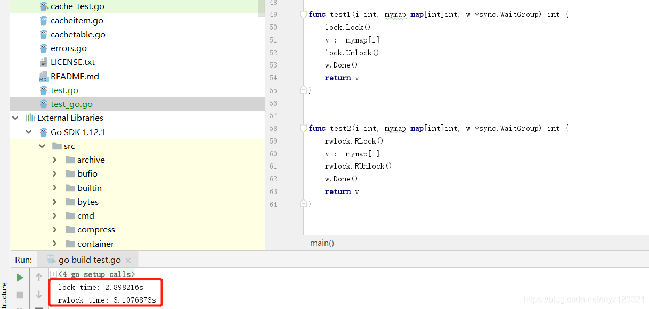Click the builtin folder icon
Image resolution: width=649 pixels, height=309 pixels.
pos(70,188)
